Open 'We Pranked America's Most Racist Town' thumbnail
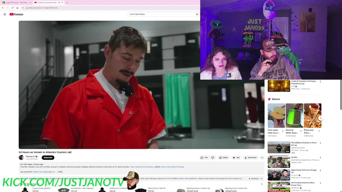 click(x=279, y=187)
